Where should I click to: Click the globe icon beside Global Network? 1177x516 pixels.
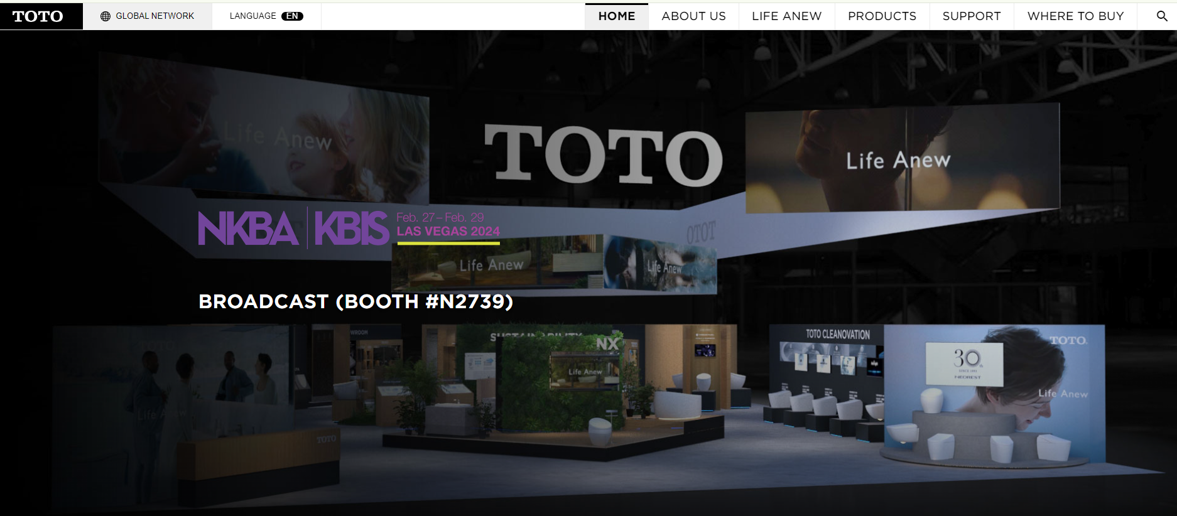(x=106, y=16)
